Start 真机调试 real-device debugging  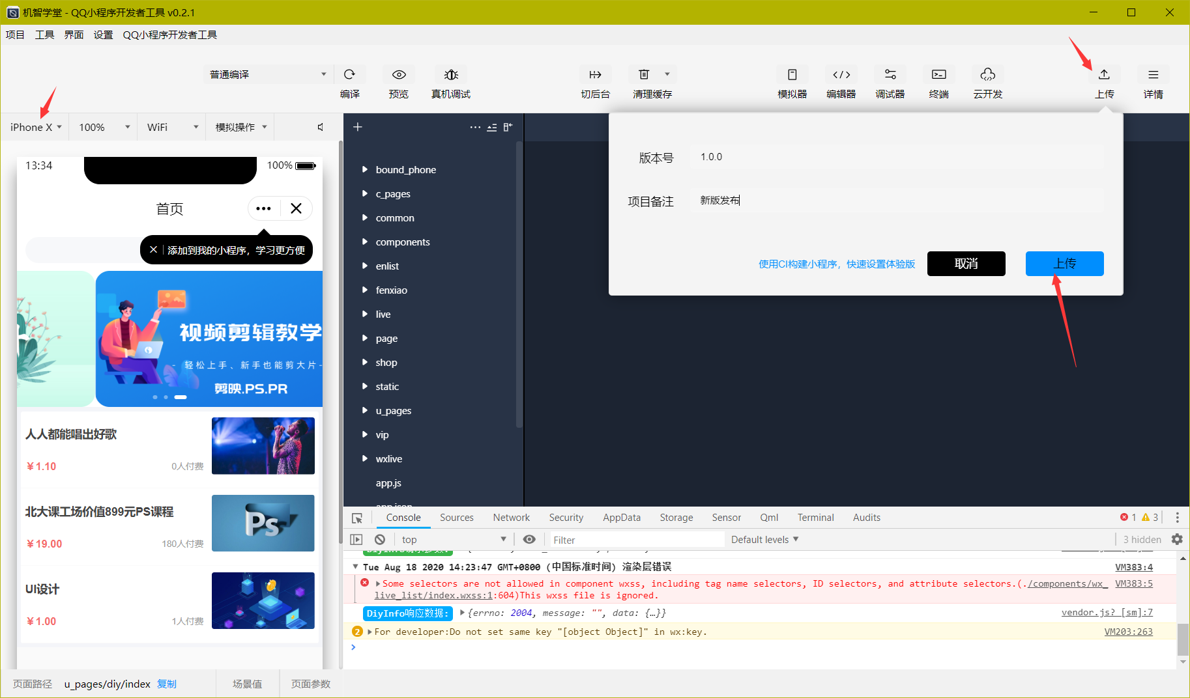(x=451, y=74)
